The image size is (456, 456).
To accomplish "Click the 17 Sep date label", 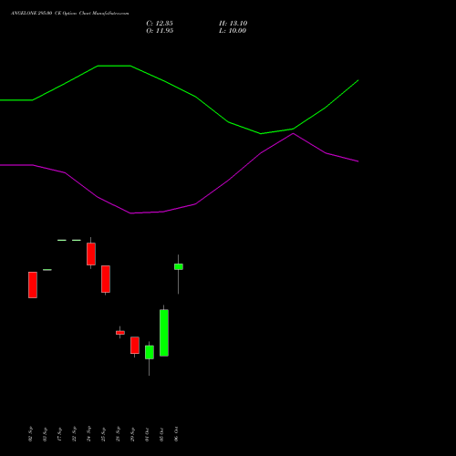I will pyautogui.click(x=59, y=434).
